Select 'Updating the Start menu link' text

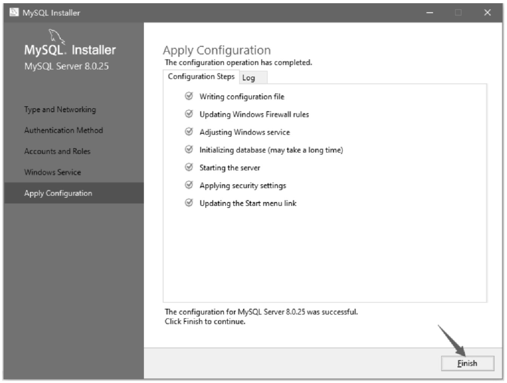coord(248,203)
